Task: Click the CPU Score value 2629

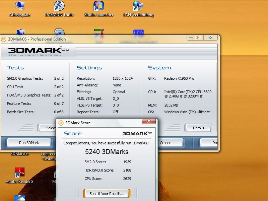Action: pos(127,179)
